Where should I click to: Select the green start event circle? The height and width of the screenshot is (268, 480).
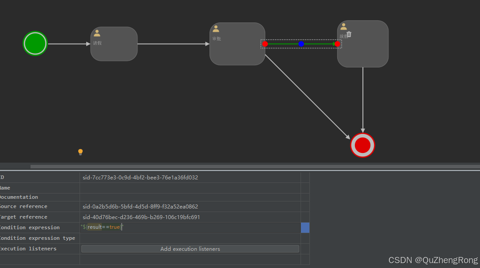point(35,44)
